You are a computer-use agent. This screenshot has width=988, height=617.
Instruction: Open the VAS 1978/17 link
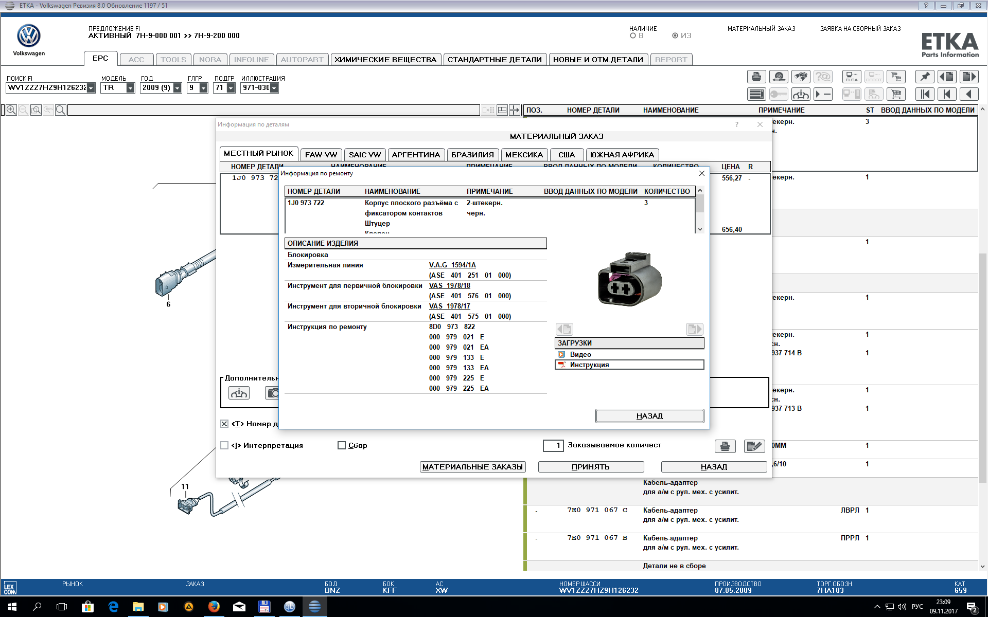coord(450,306)
